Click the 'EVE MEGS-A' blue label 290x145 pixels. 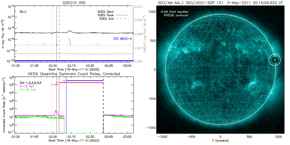click(122, 39)
